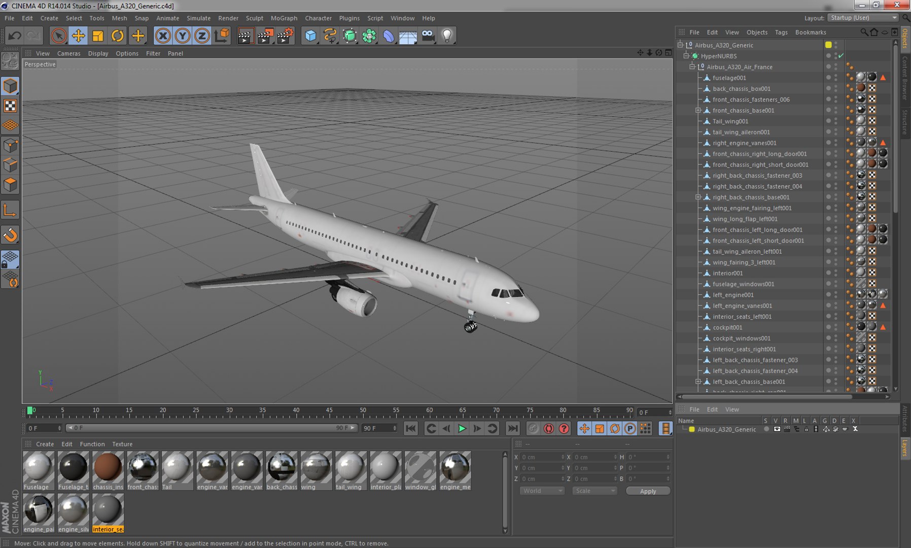
Task: Activate the Scale tool in top toolbar
Action: point(98,36)
